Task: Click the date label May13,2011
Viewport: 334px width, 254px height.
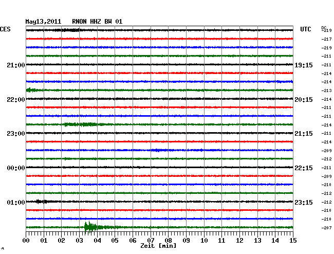Action: click(x=43, y=22)
